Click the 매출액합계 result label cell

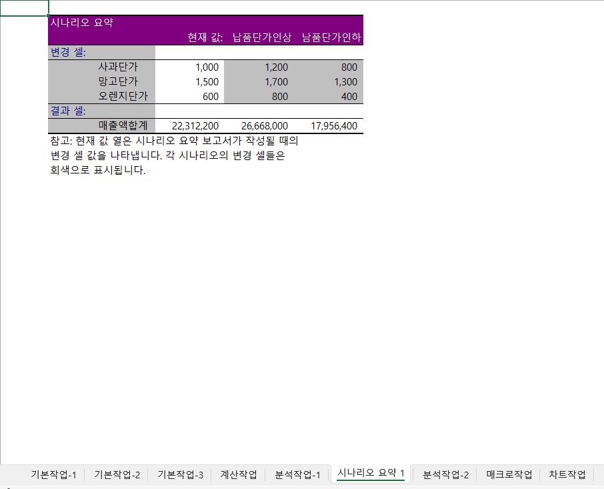click(123, 125)
